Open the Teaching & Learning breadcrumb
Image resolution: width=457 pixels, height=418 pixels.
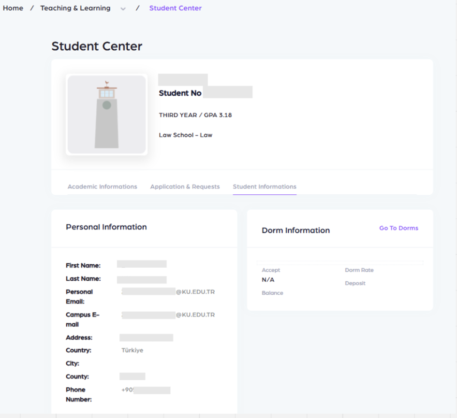pos(75,8)
